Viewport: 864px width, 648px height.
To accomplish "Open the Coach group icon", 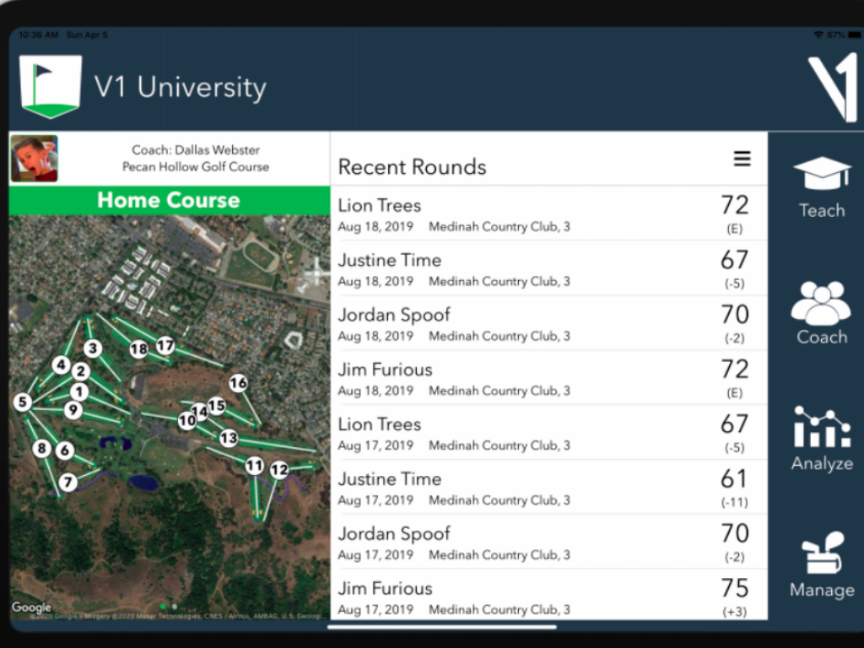I will tap(821, 303).
